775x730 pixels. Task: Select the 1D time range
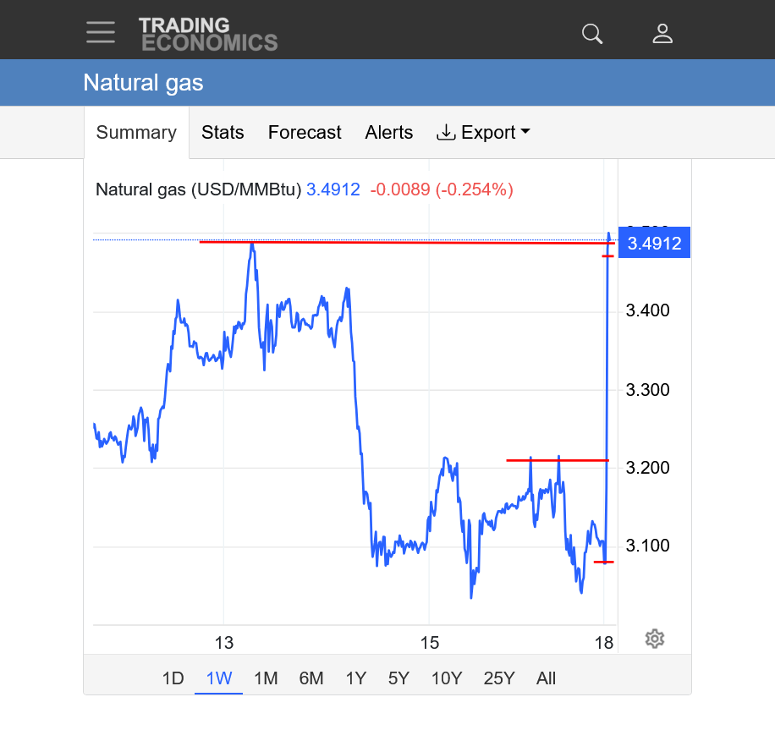[x=173, y=678]
